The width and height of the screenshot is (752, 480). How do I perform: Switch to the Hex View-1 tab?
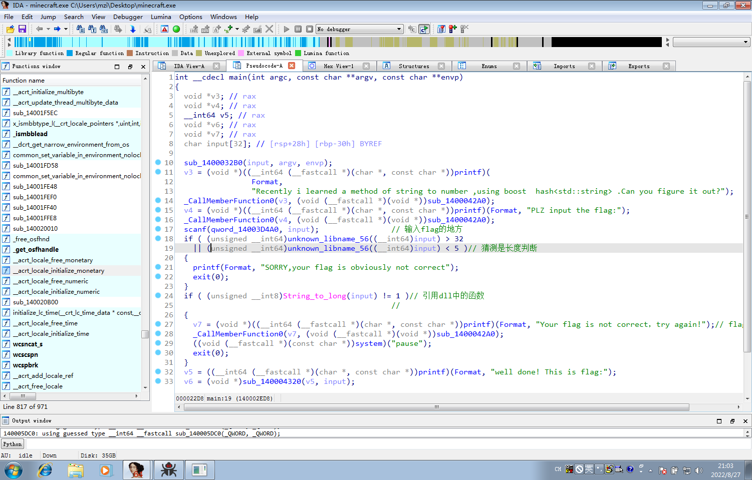pyautogui.click(x=339, y=66)
